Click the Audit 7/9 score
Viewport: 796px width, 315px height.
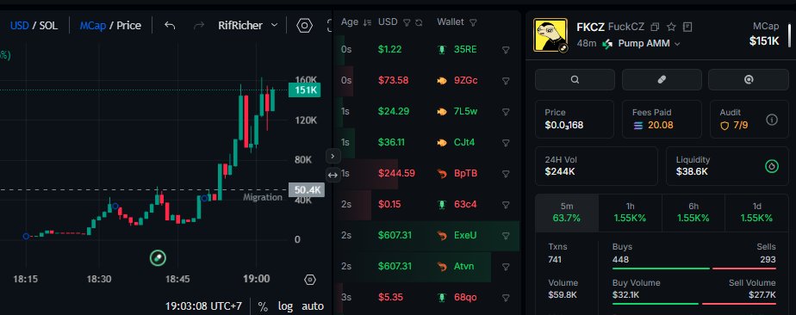click(740, 126)
